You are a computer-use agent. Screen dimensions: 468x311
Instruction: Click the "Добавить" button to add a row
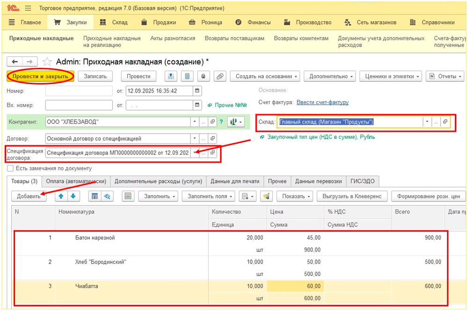coord(29,196)
